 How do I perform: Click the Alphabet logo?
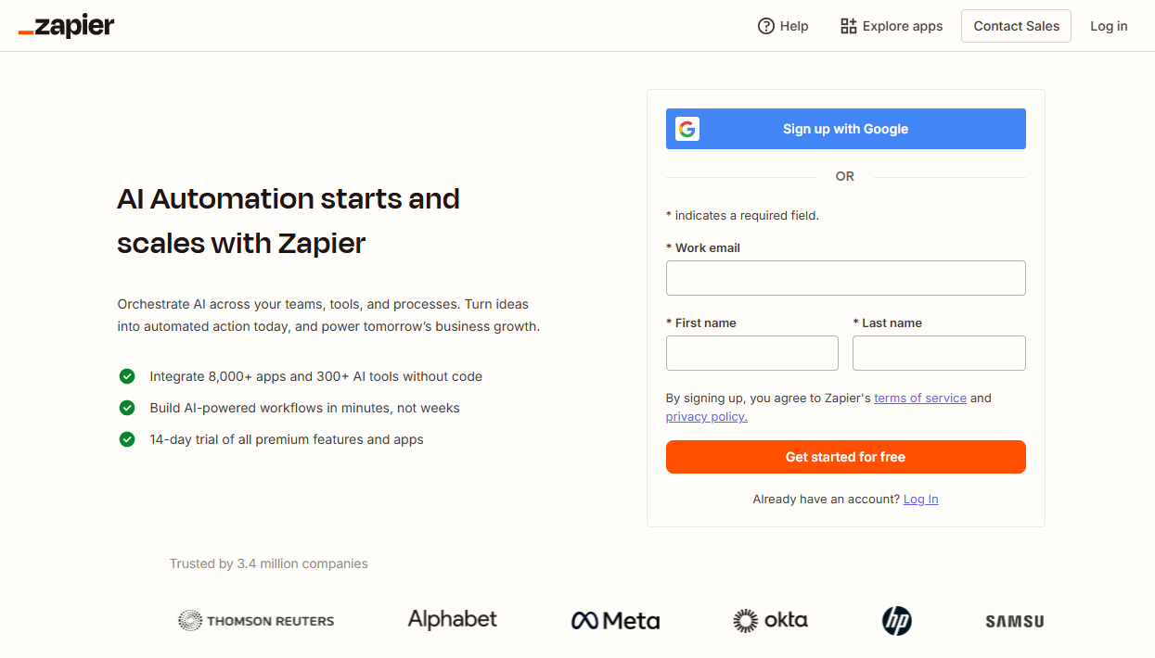(x=452, y=619)
